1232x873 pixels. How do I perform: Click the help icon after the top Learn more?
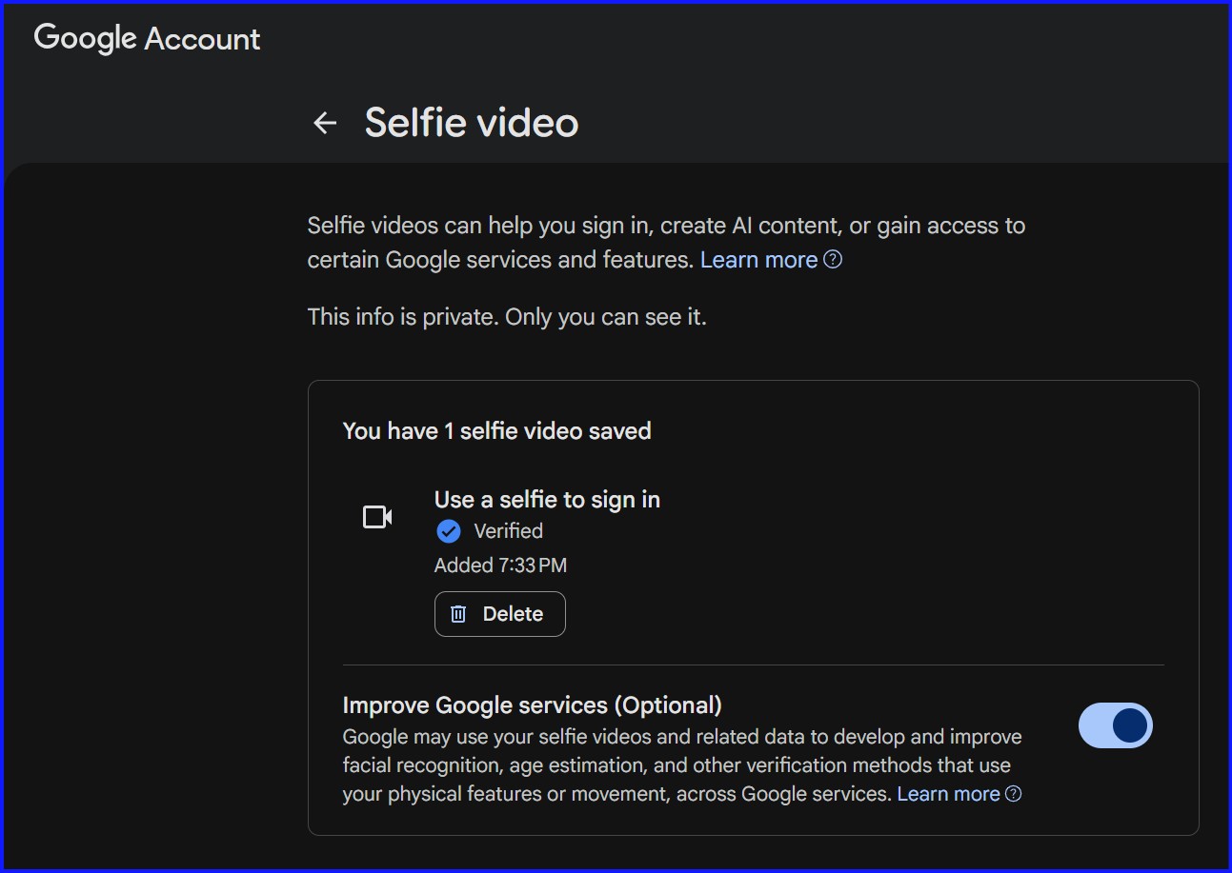[x=833, y=259]
